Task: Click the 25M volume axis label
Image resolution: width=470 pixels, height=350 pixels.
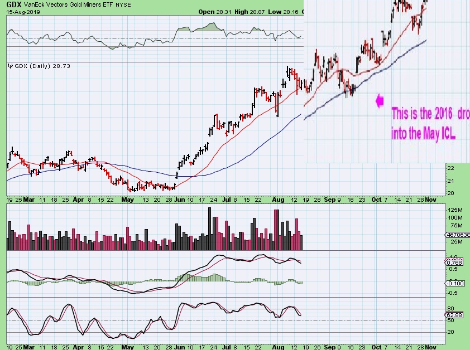Action: coord(456,242)
